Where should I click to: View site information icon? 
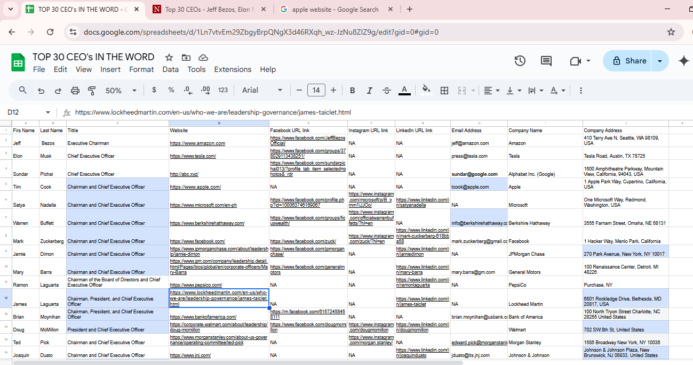(73, 32)
